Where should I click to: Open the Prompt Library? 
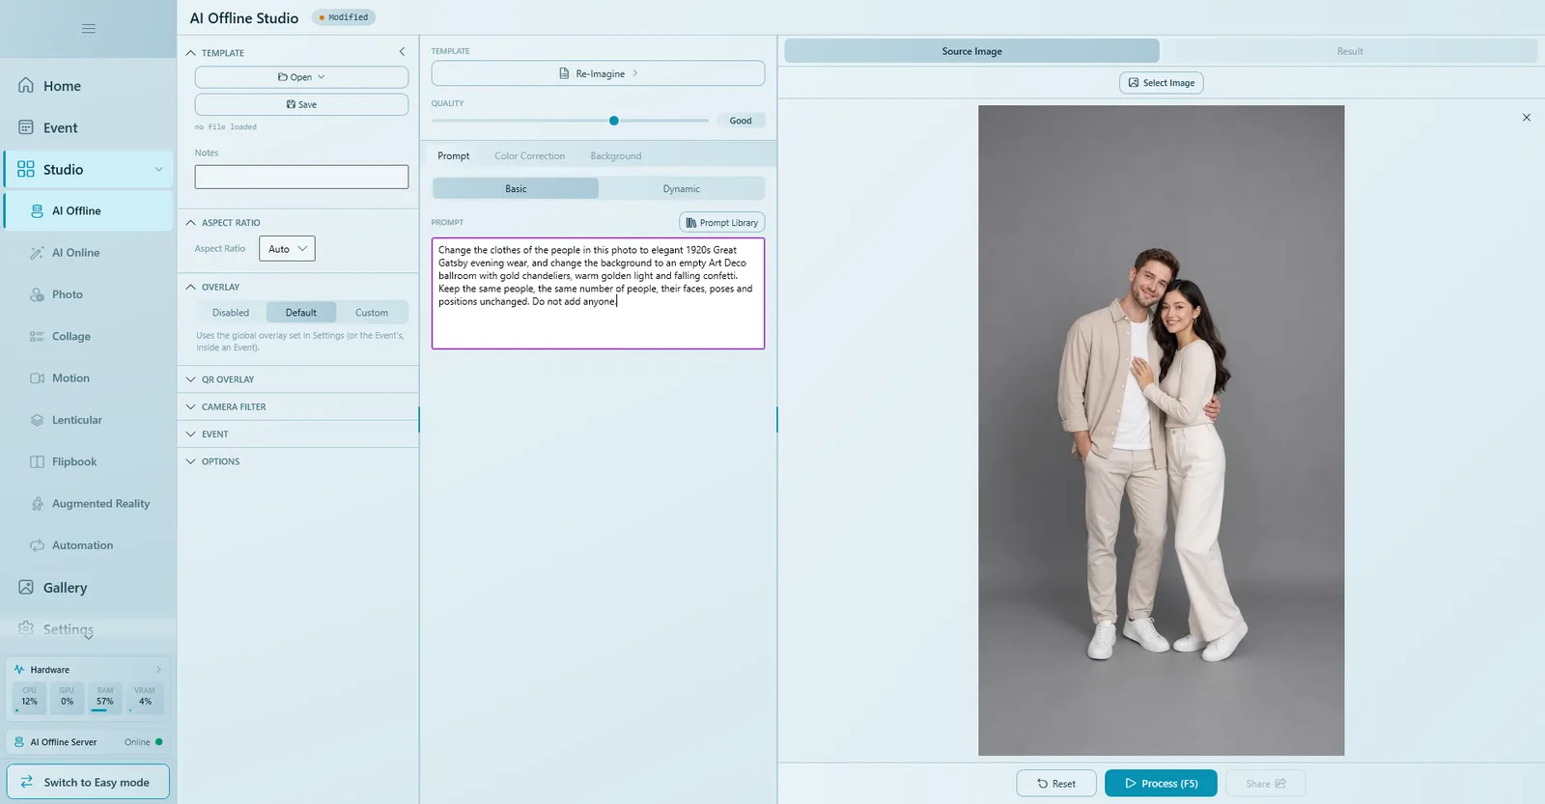tap(722, 223)
